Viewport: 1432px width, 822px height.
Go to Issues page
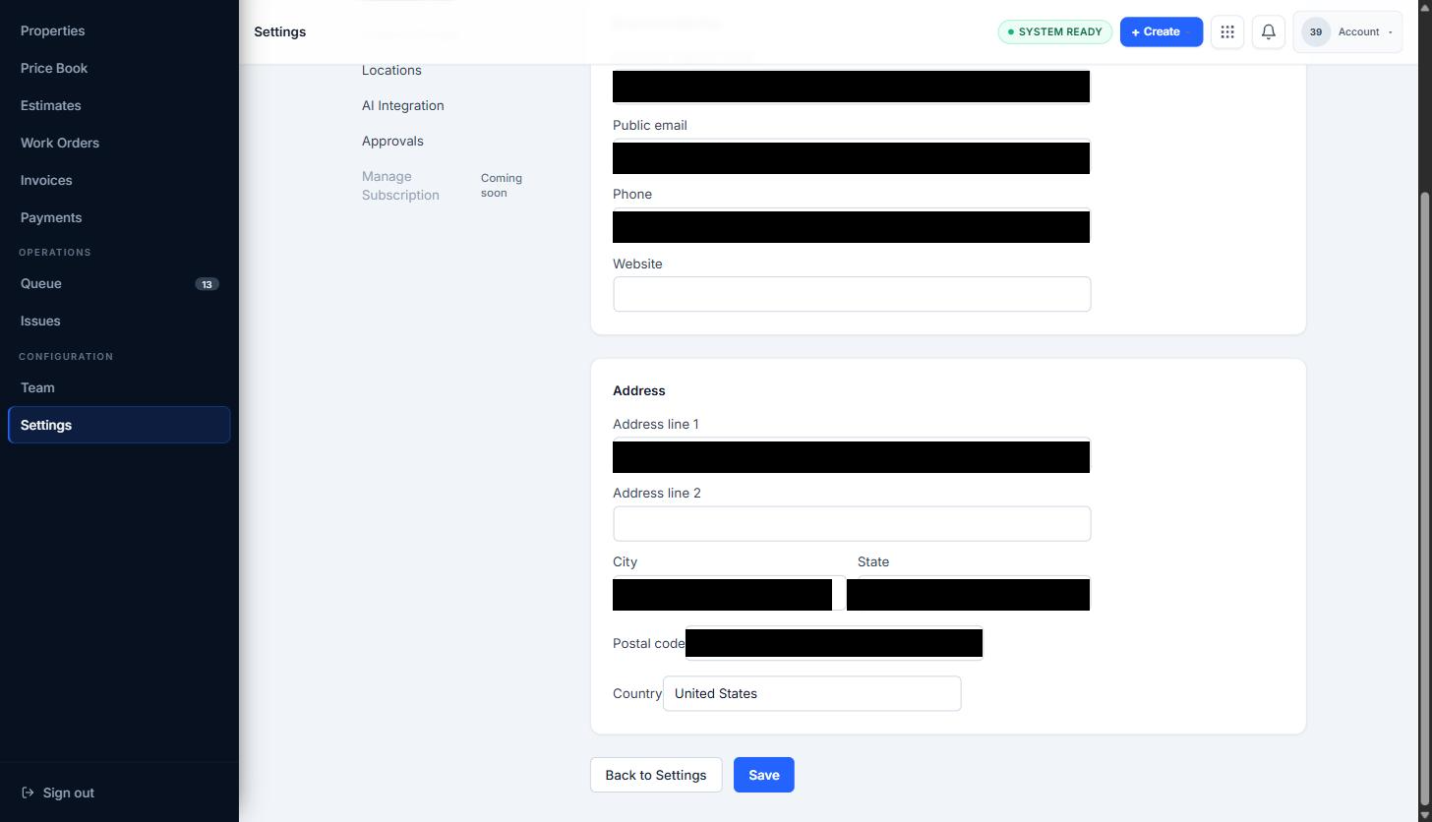point(119,321)
